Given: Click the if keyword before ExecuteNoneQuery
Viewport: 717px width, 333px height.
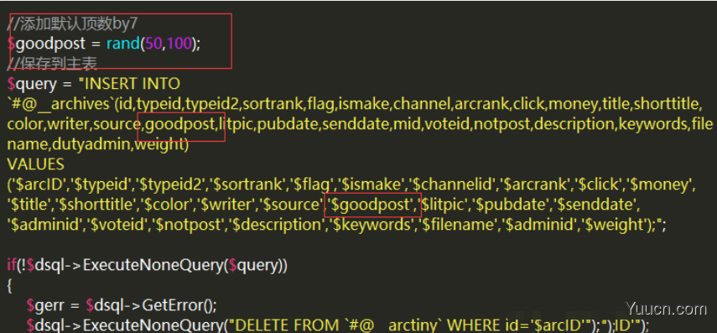Looking at the screenshot, I should (x=12, y=265).
